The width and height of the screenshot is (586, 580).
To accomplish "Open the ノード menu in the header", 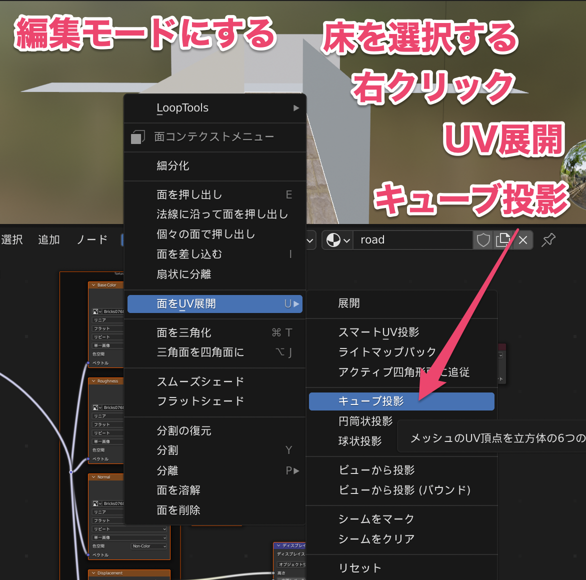I will coord(91,240).
